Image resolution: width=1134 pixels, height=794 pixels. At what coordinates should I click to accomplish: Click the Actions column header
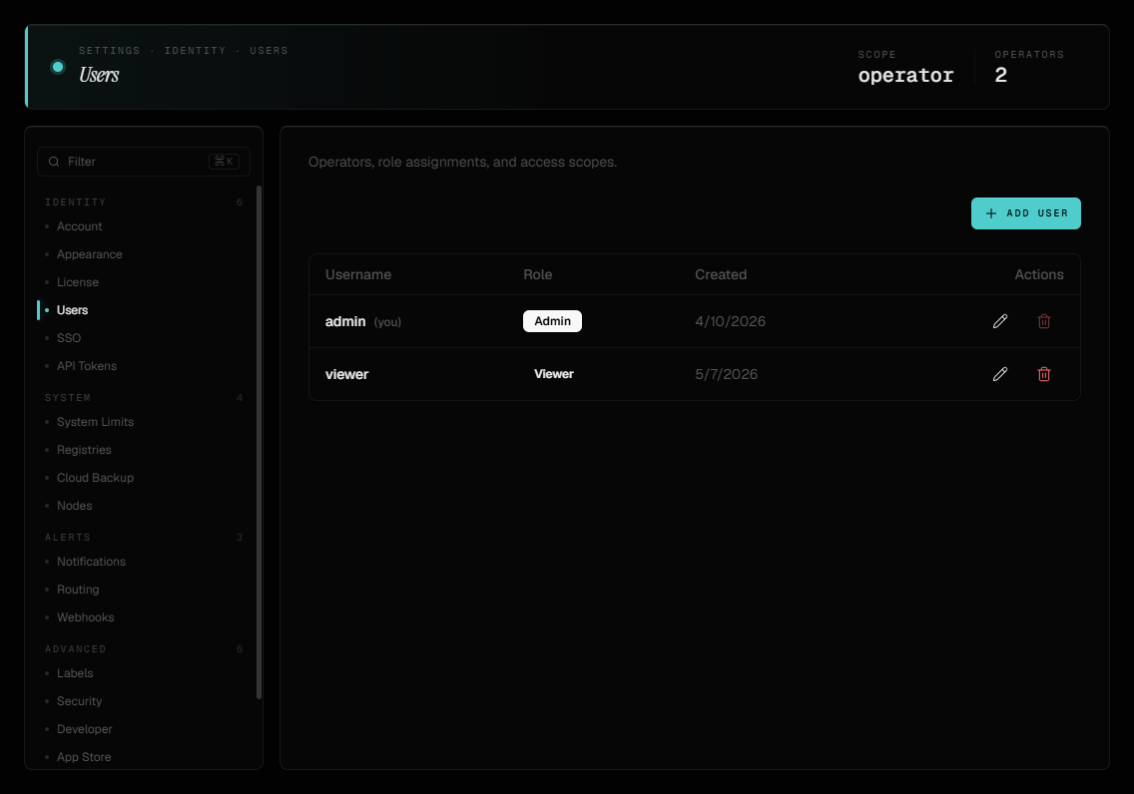(x=1038, y=274)
